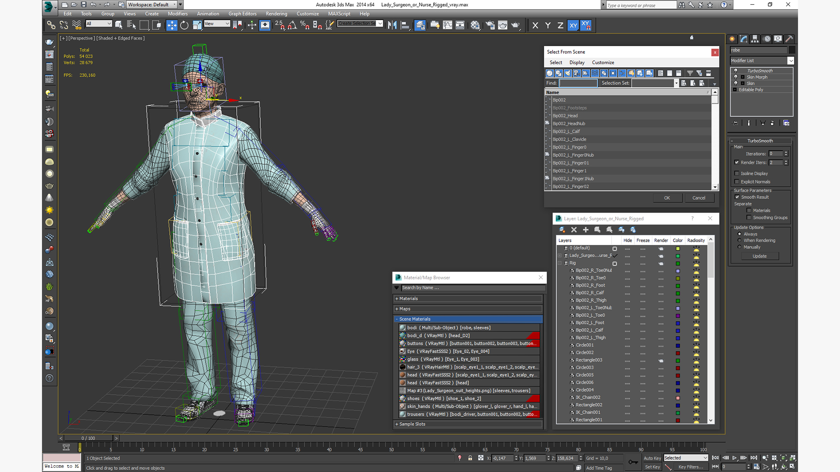Image resolution: width=840 pixels, height=472 pixels.
Task: Select Always update option
Action: (740, 234)
